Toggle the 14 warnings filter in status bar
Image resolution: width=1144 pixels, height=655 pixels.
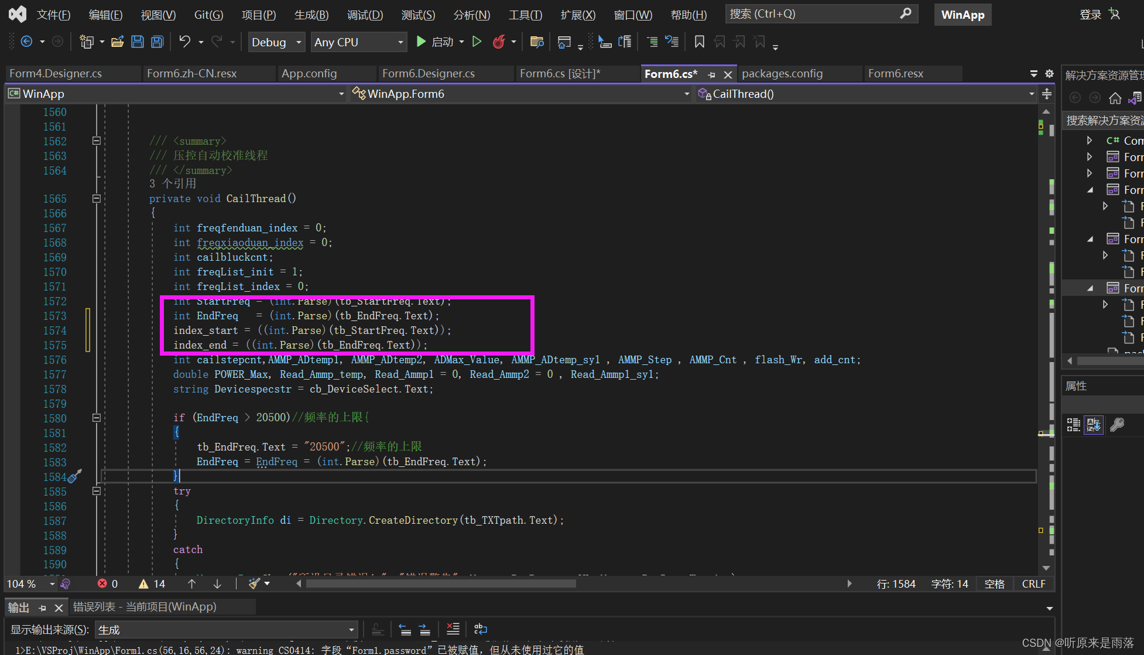coord(152,584)
